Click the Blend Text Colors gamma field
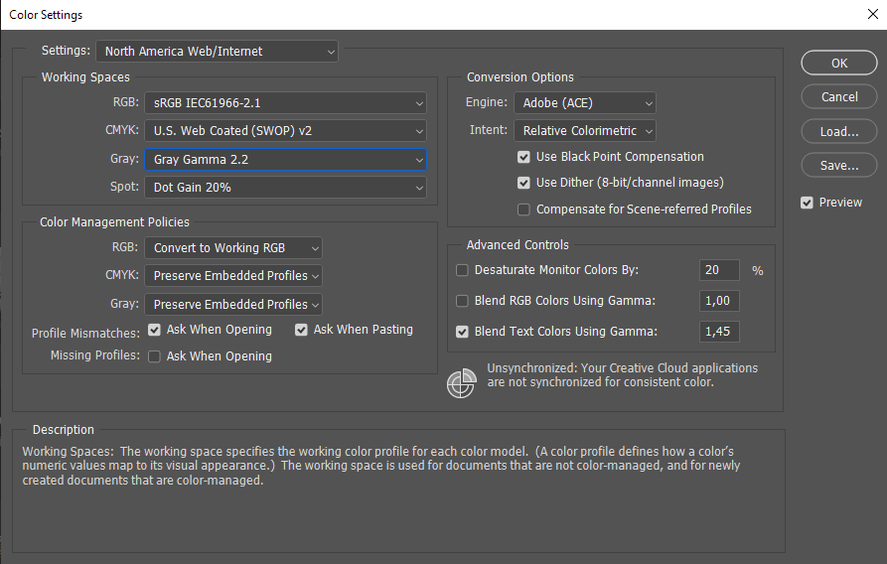 point(720,332)
